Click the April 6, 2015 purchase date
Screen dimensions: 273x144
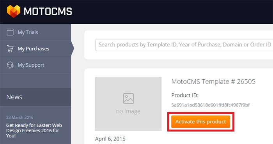(x=110, y=139)
